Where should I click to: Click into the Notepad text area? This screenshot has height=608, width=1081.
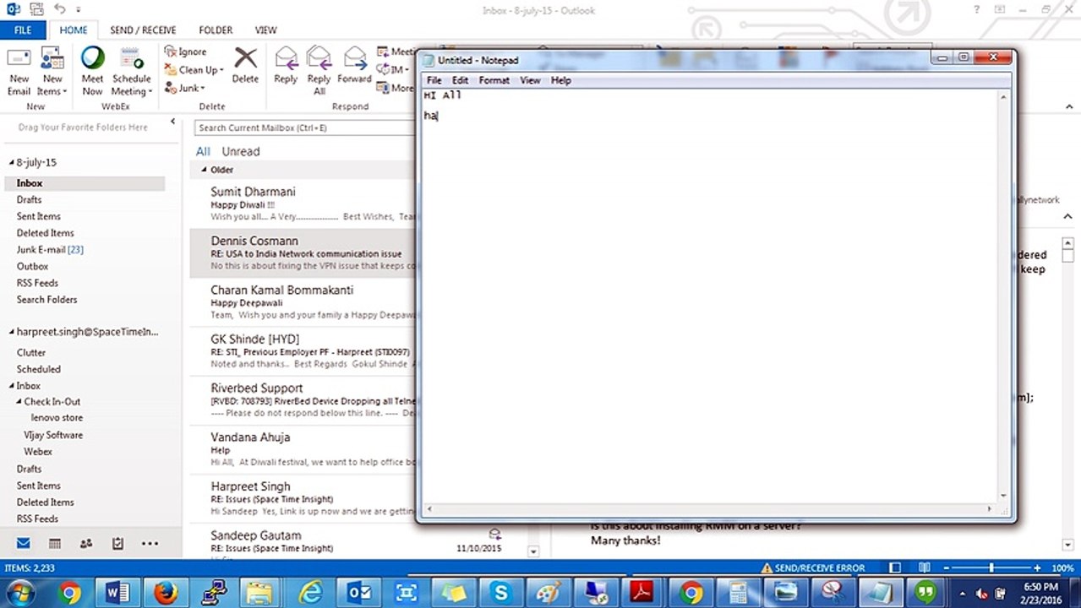tap(710, 296)
